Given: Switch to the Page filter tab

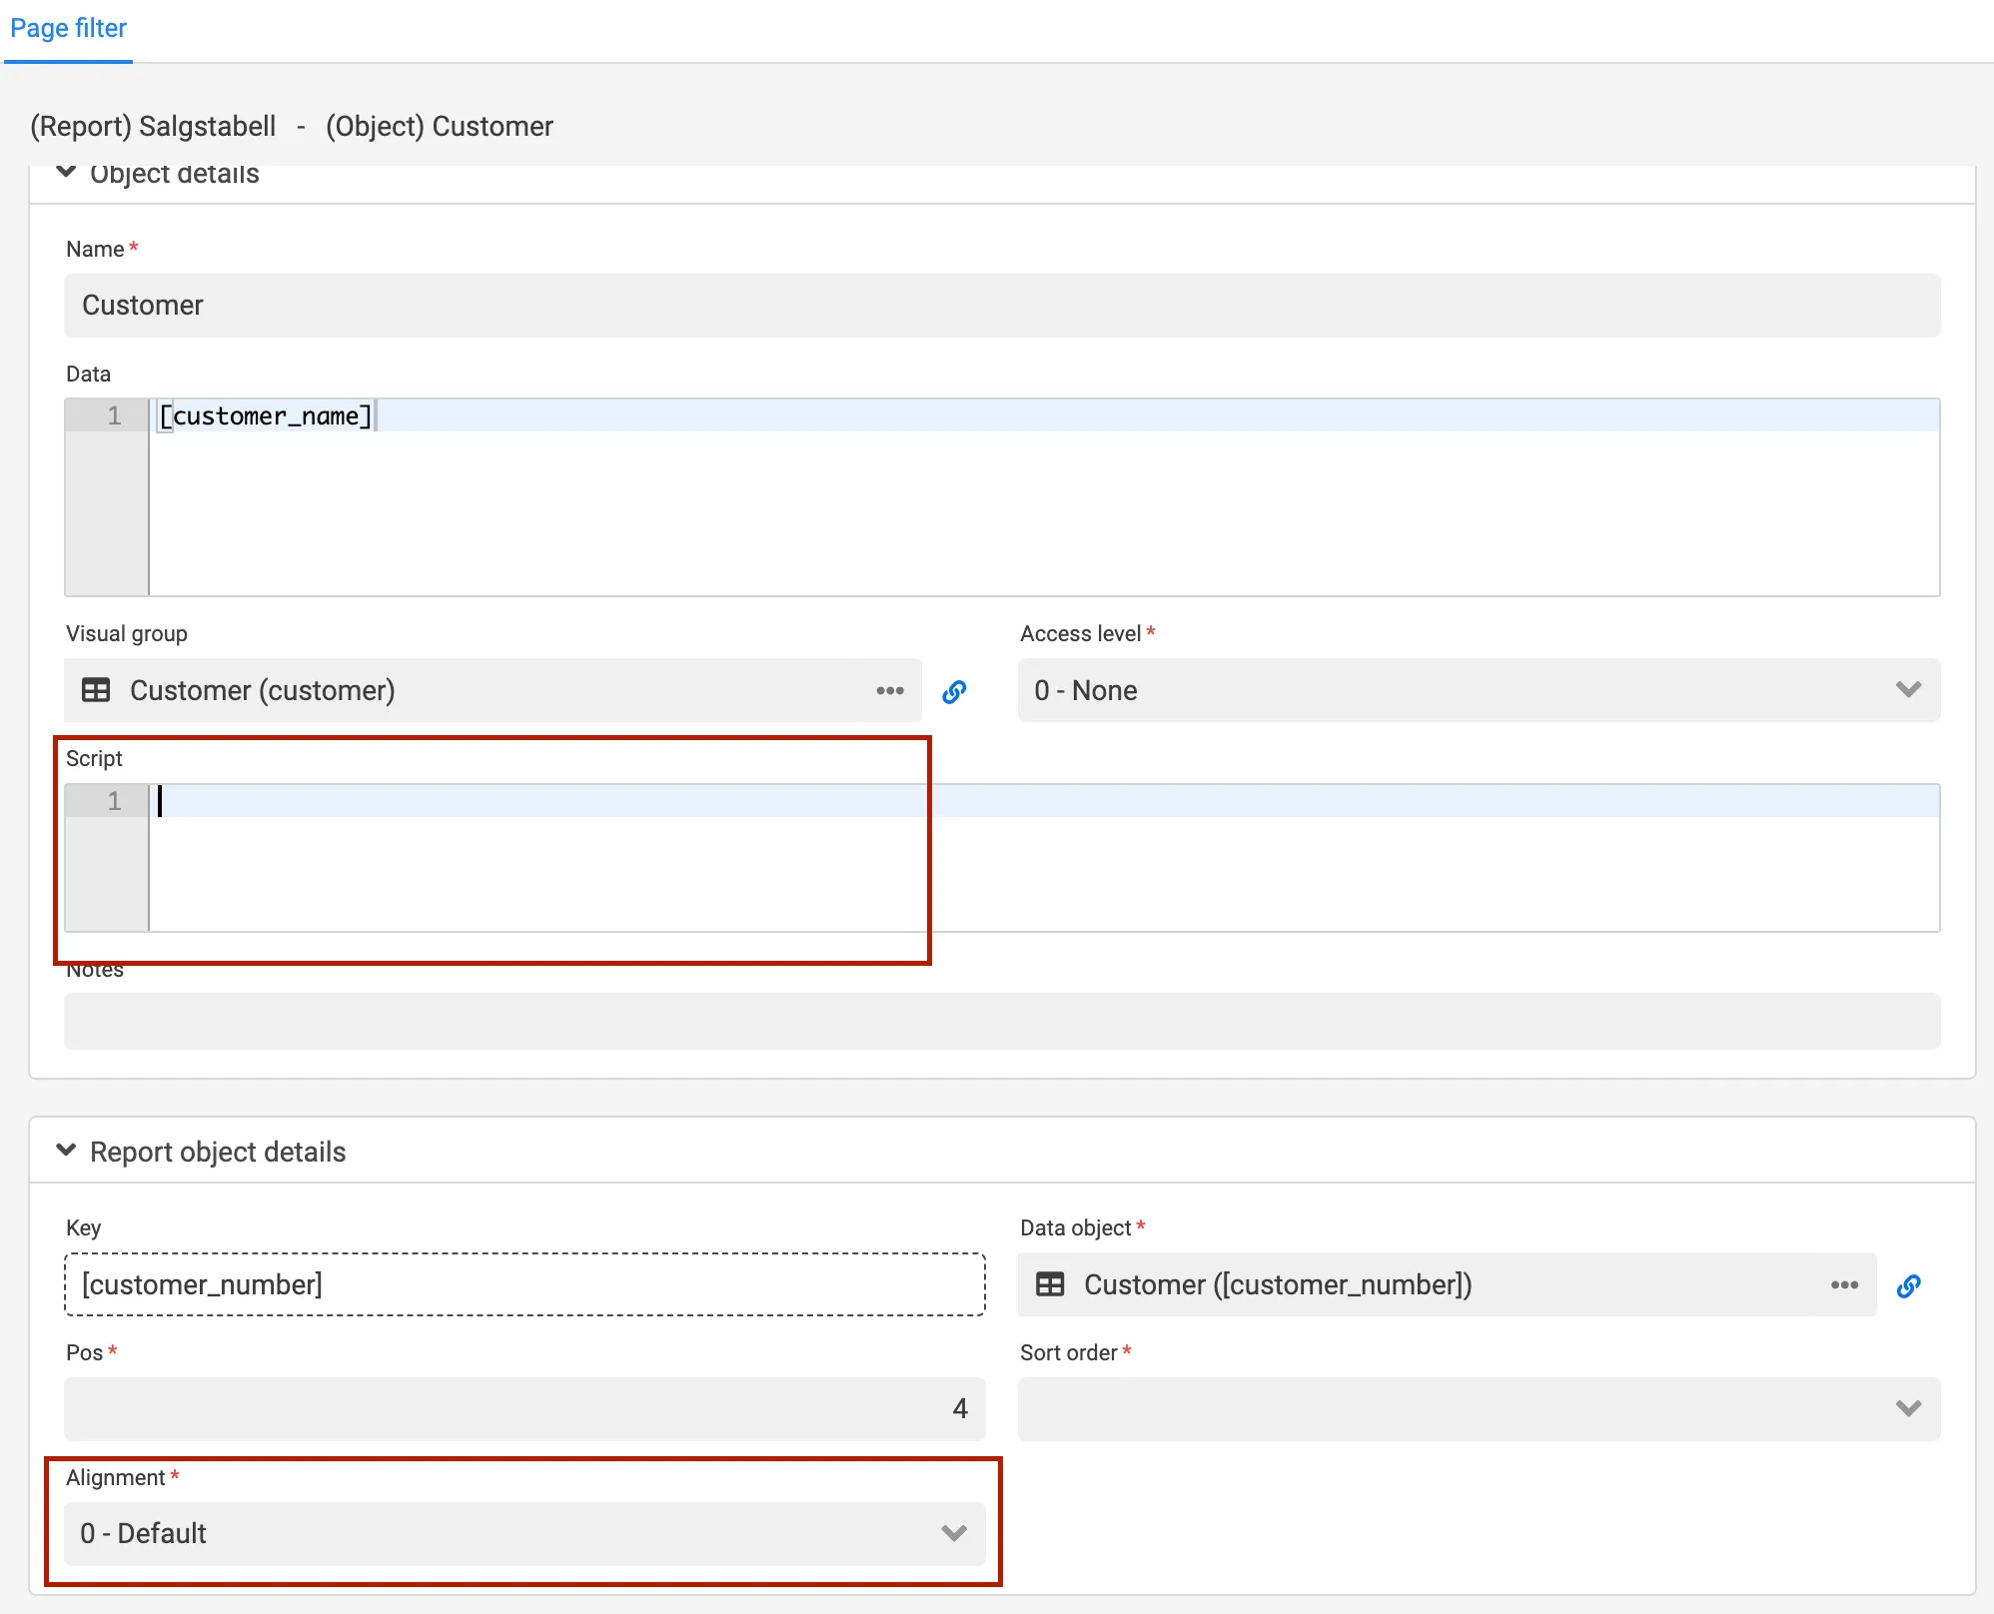Looking at the screenshot, I should [67, 28].
